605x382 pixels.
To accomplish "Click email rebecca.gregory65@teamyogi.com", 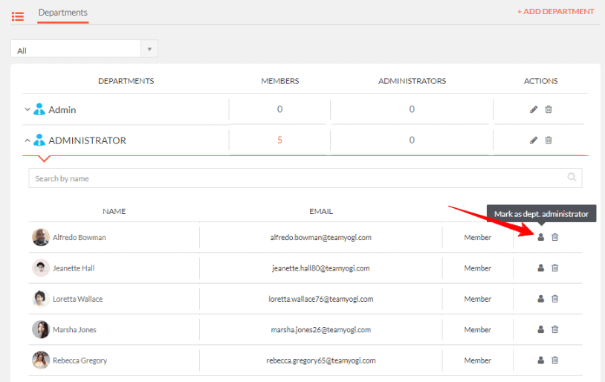I will click(320, 360).
